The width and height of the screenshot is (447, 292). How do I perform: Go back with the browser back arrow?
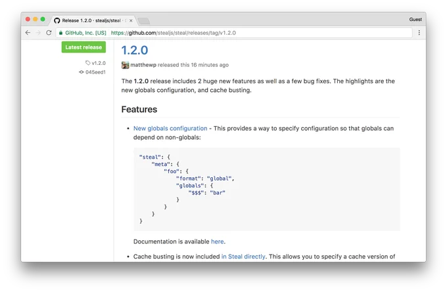point(28,33)
